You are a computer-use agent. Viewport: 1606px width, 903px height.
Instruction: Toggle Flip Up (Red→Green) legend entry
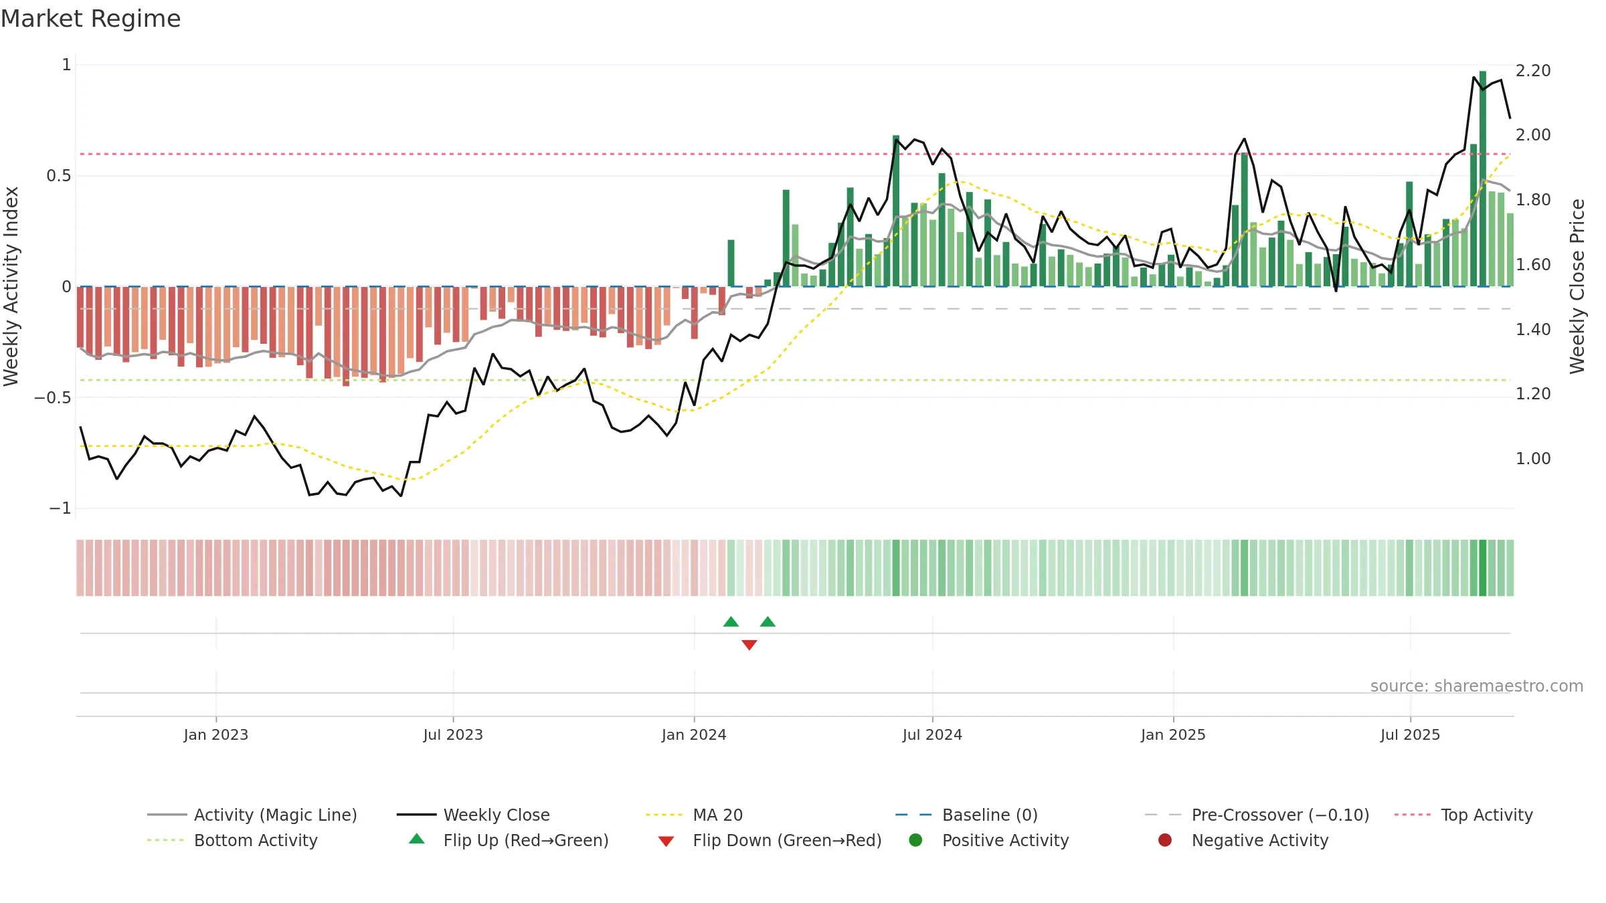(x=509, y=840)
